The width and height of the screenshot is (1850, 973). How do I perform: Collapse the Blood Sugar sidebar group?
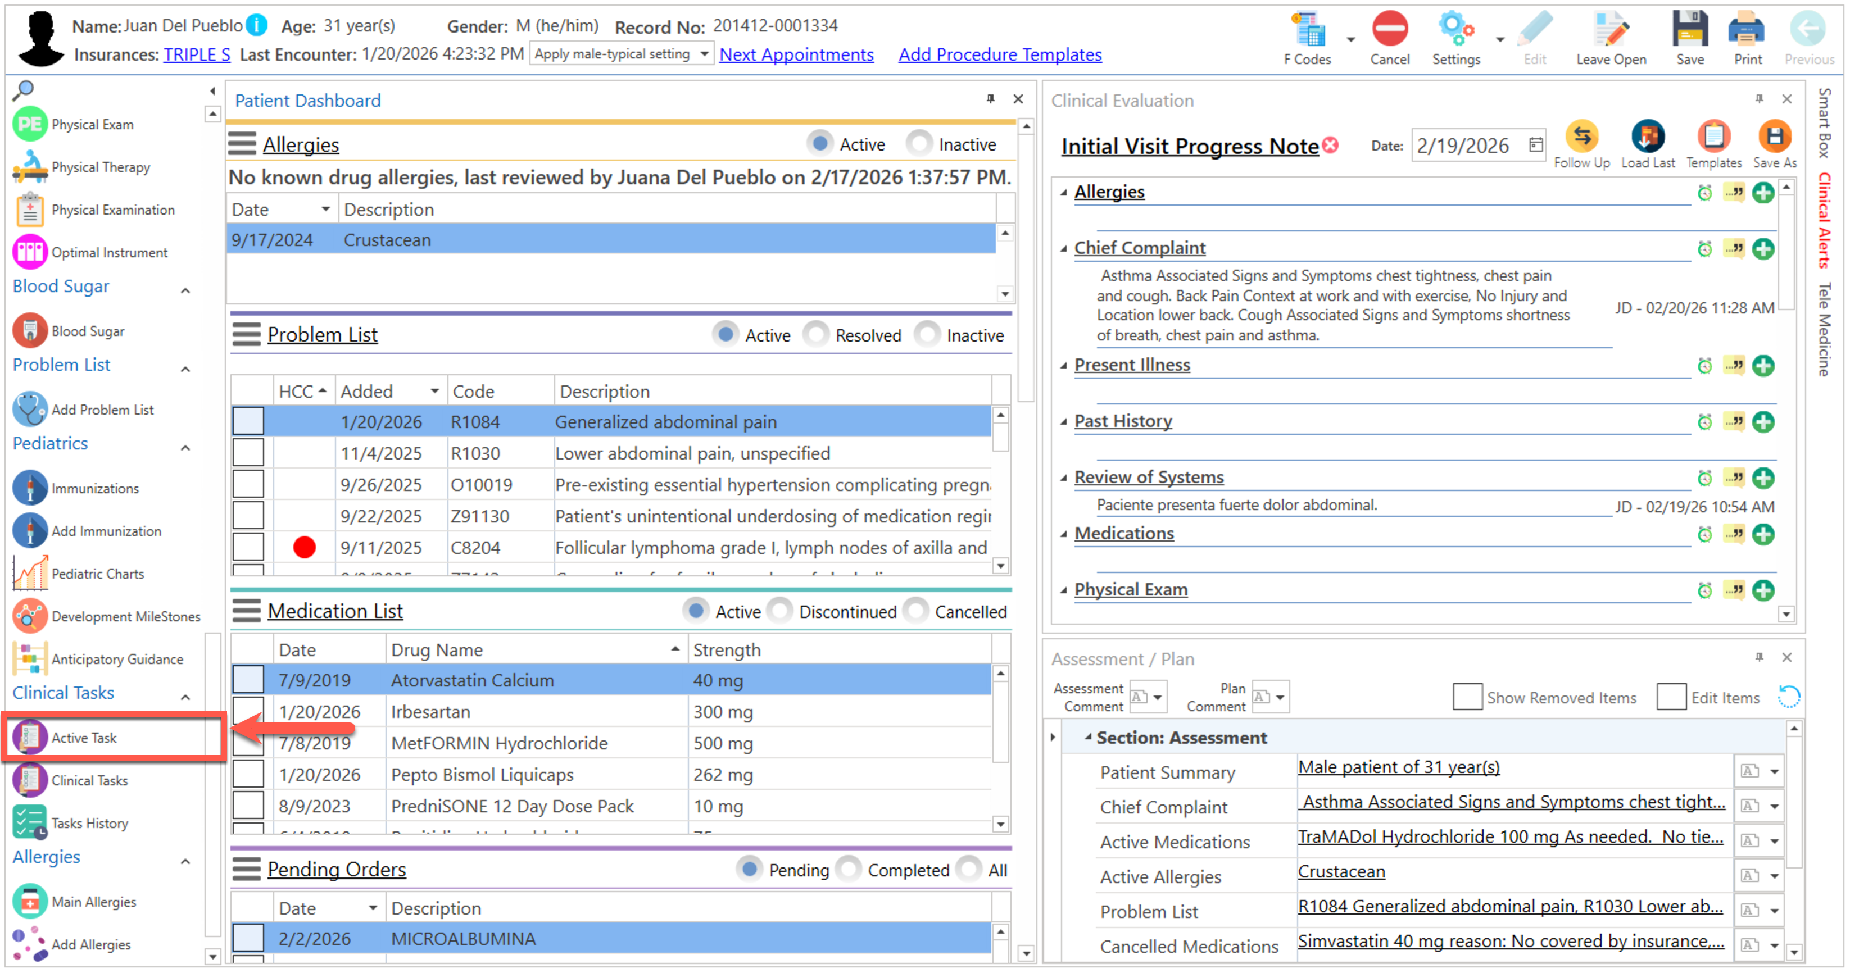click(185, 290)
